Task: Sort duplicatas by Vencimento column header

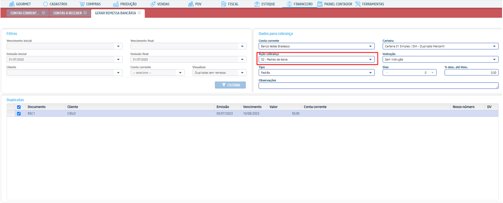Action: tap(252, 107)
